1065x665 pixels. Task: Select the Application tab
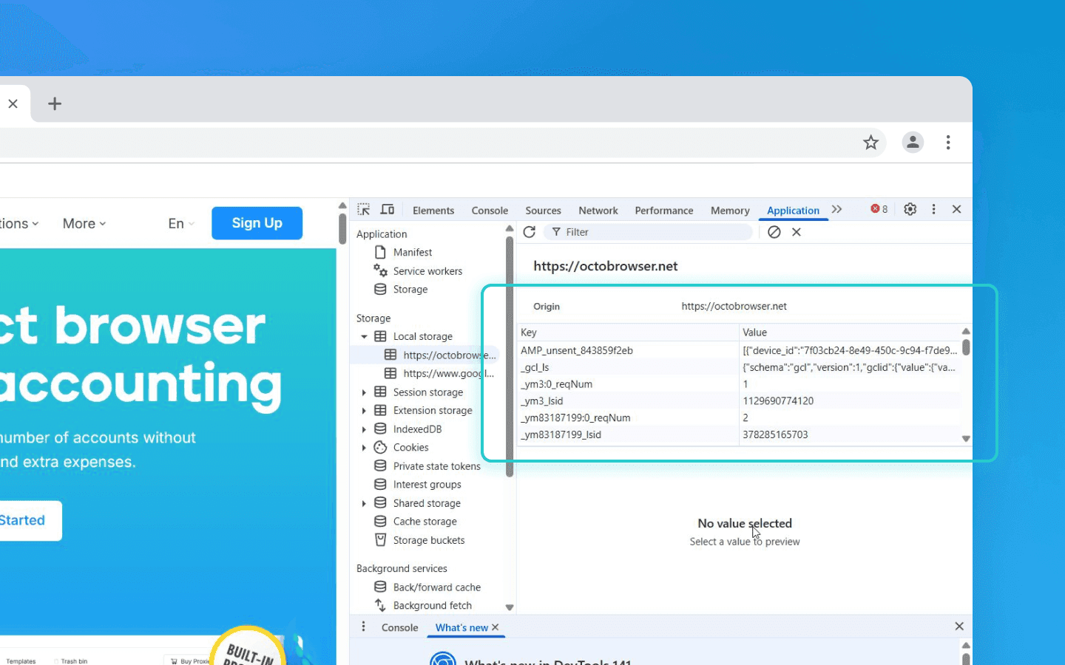[x=793, y=211]
